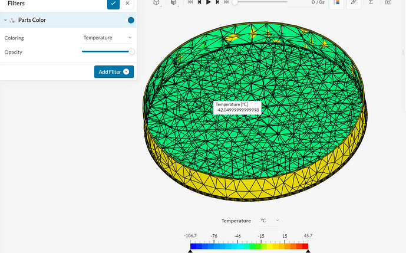Toggle the Parts Color filter switch
This screenshot has width=406, height=253.
(130, 20)
